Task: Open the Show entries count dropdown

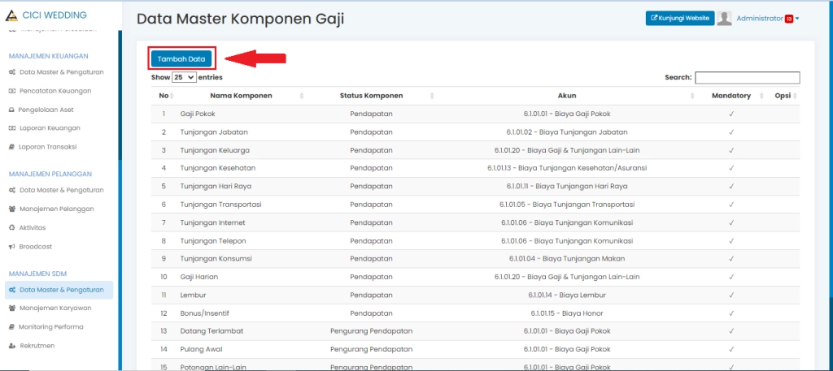Action: click(184, 77)
